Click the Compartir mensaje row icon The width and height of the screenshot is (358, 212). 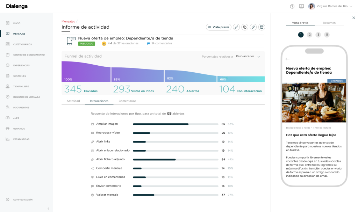92,168
